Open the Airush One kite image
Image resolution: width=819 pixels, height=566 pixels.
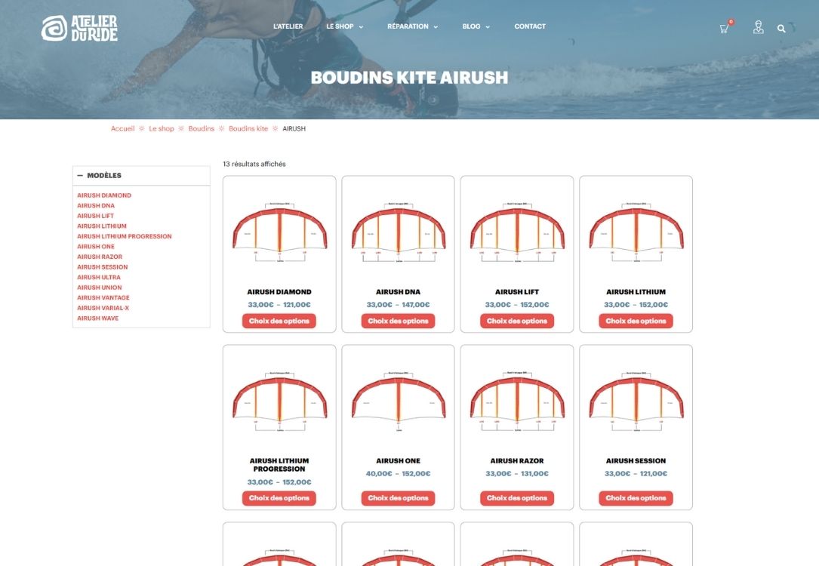(398, 400)
